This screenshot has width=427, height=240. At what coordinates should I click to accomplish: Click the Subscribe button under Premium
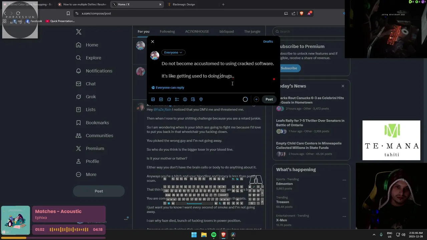pyautogui.click(x=289, y=68)
